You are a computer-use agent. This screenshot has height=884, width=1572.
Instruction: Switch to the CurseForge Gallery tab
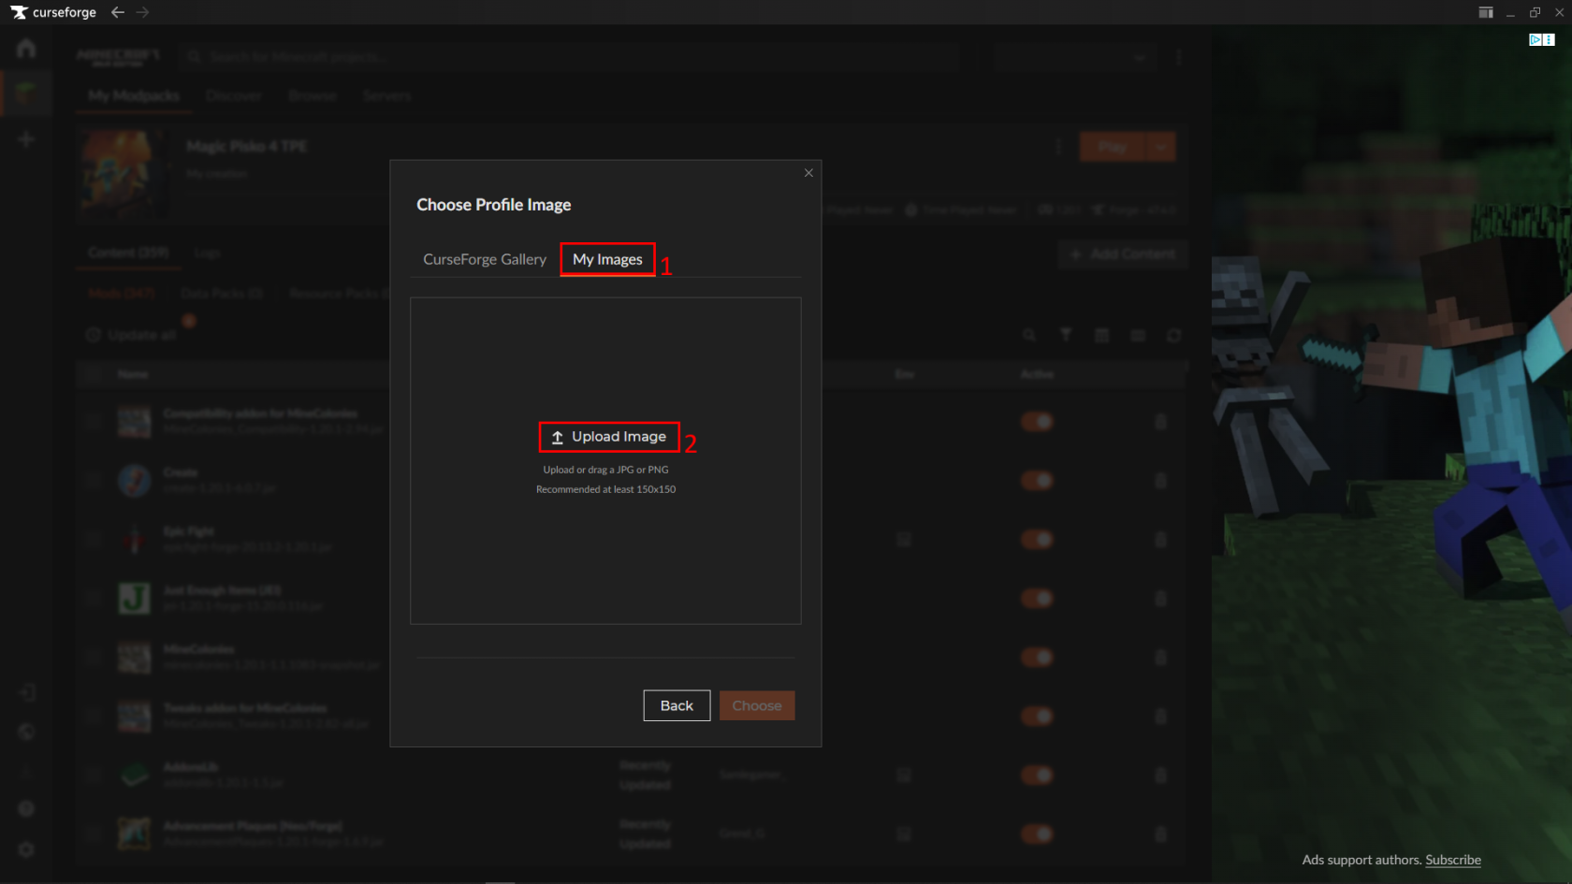[484, 259]
